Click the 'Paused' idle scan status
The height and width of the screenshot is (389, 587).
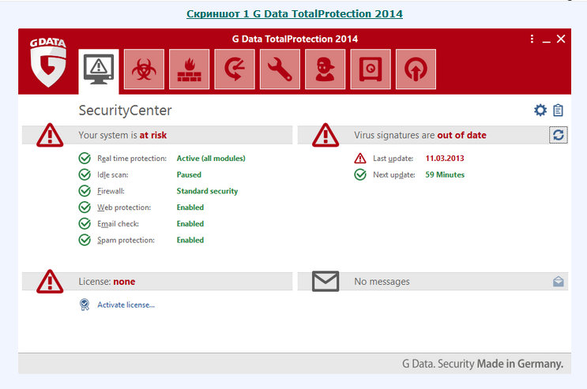[189, 174]
